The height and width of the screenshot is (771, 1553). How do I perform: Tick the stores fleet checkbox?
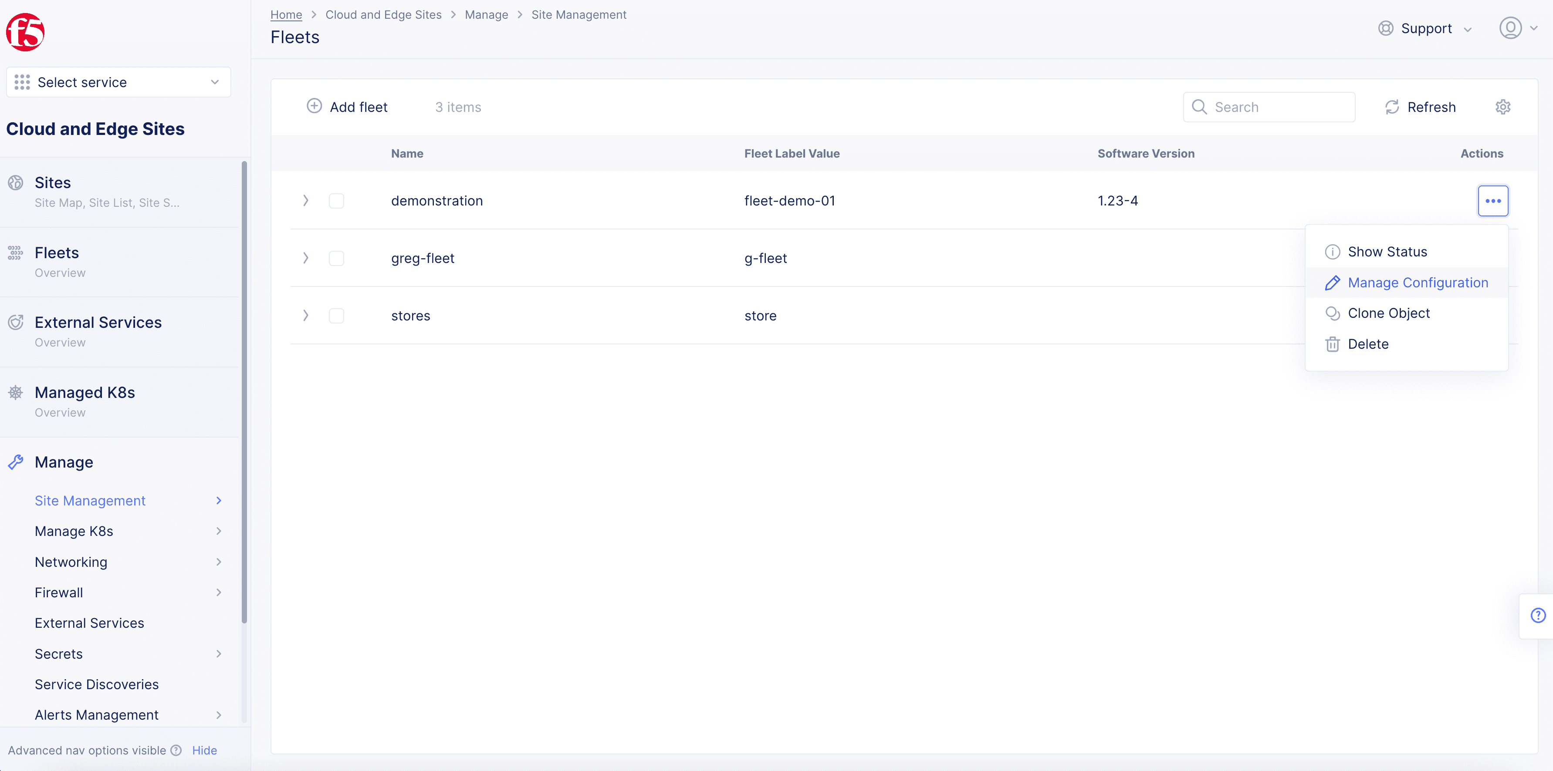[x=336, y=316]
